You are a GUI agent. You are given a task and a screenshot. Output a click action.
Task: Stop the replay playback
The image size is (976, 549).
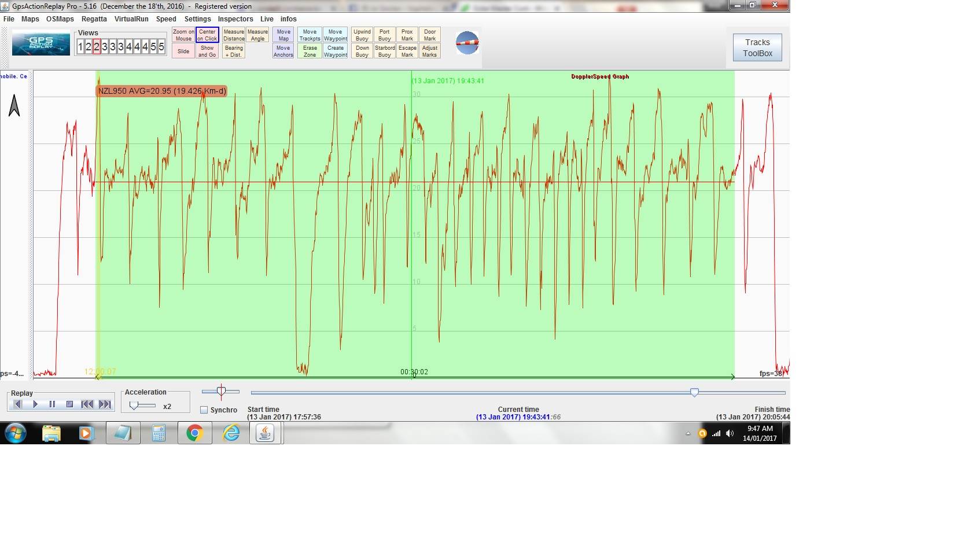pos(69,404)
